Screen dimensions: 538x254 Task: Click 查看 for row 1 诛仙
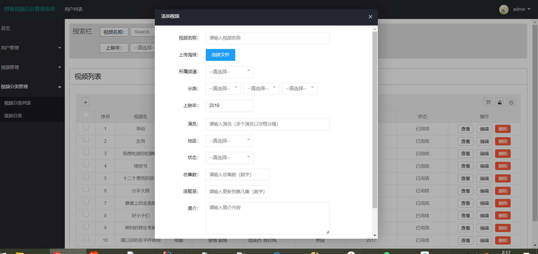point(466,129)
